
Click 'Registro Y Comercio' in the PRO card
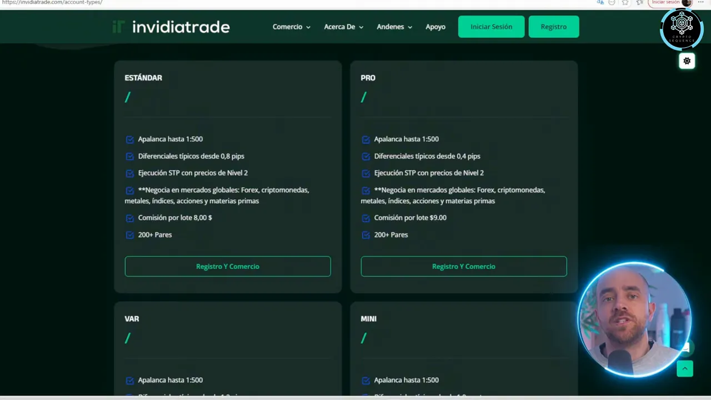[464, 266]
